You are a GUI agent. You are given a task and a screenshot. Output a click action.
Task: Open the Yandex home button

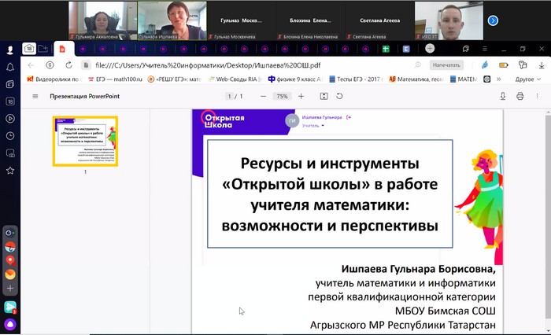(x=50, y=65)
